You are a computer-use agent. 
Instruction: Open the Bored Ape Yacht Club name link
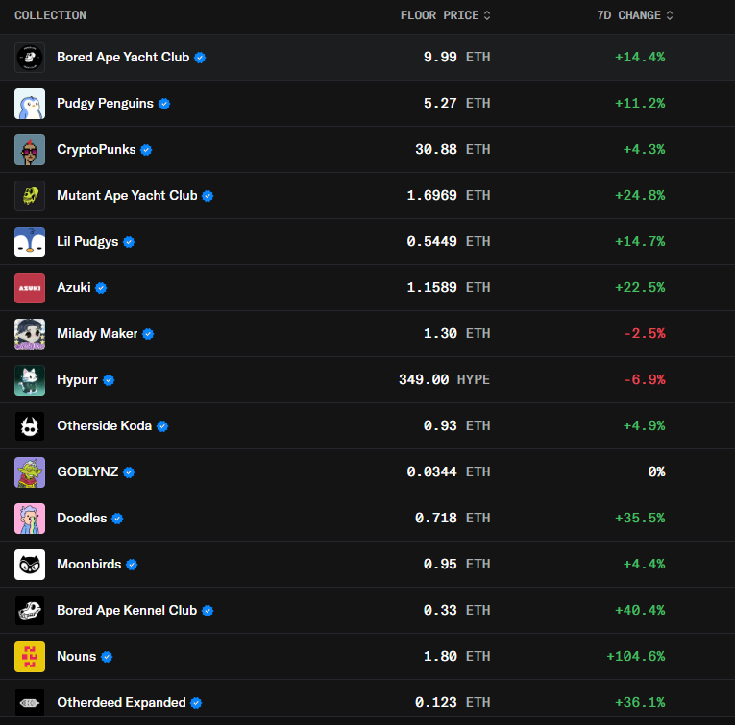pyautogui.click(x=123, y=58)
